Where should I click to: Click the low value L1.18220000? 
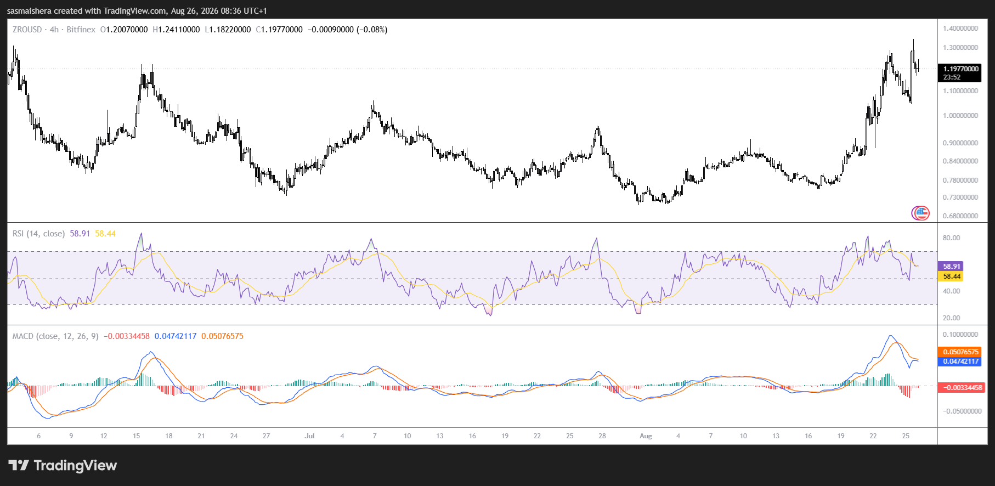(x=228, y=30)
